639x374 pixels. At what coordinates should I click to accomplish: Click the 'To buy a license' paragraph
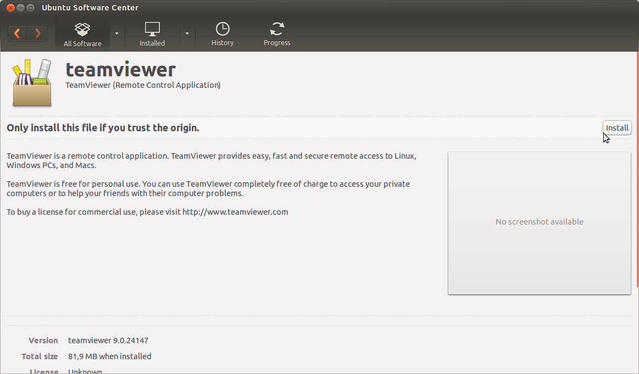[x=147, y=212]
